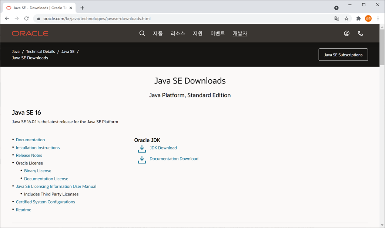Screen dimensions: 385x228
Task: Minimize the Chrome window
Action: (x=350, y=5)
